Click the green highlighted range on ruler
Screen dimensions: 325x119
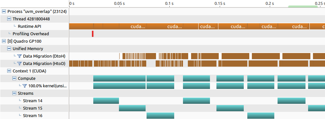tap(303, 6)
